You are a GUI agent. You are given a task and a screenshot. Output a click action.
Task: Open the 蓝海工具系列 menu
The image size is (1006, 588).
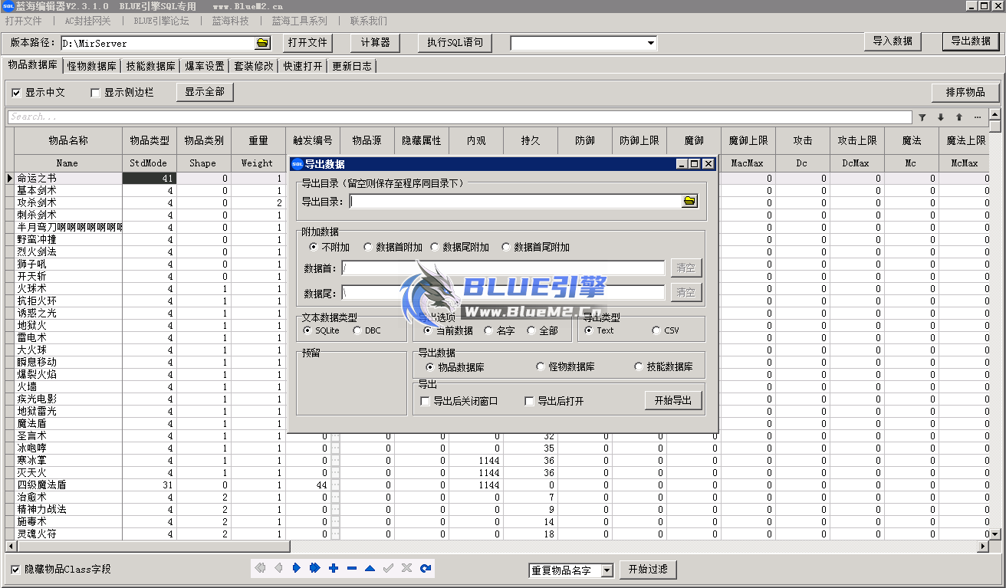point(299,21)
